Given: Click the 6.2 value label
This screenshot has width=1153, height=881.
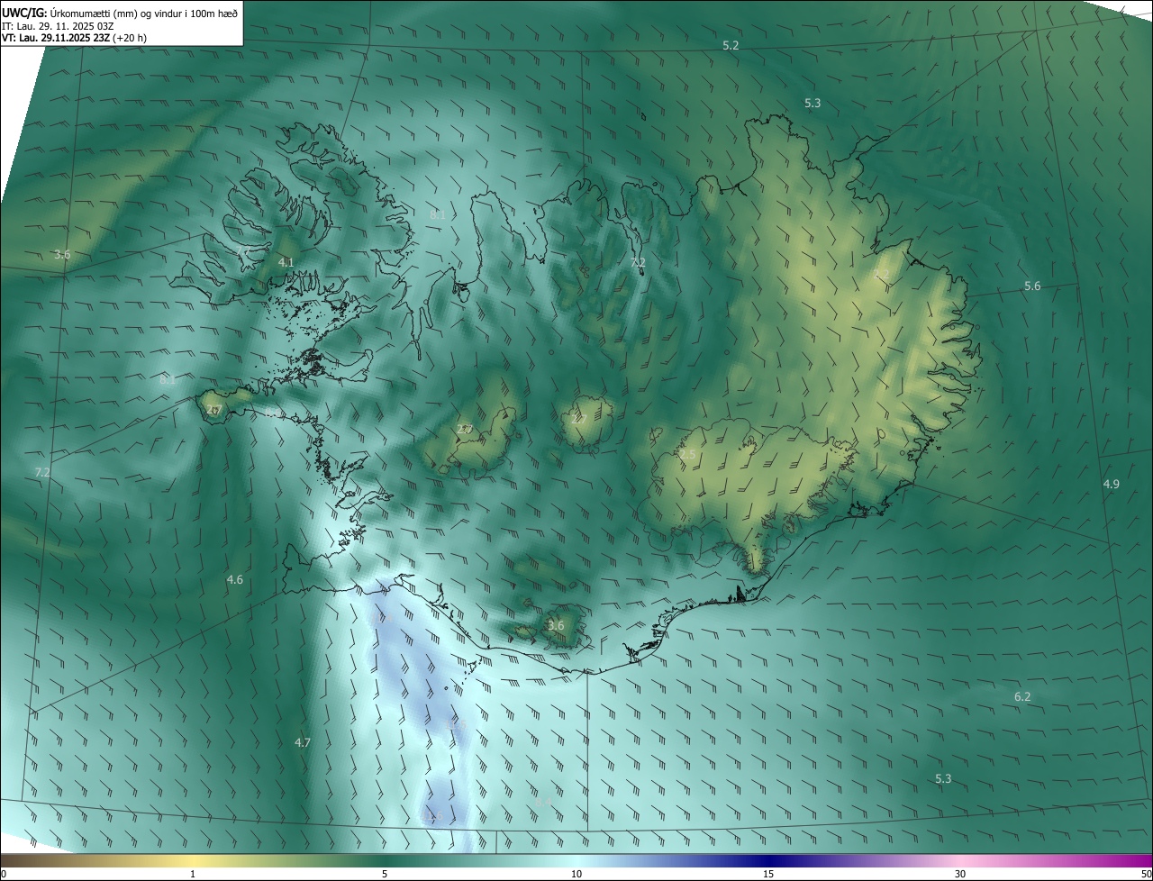Looking at the screenshot, I should 1022,697.
